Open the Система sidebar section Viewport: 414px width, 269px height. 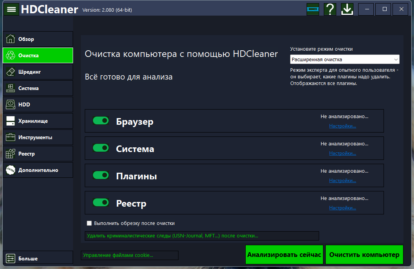pyautogui.click(x=38, y=88)
